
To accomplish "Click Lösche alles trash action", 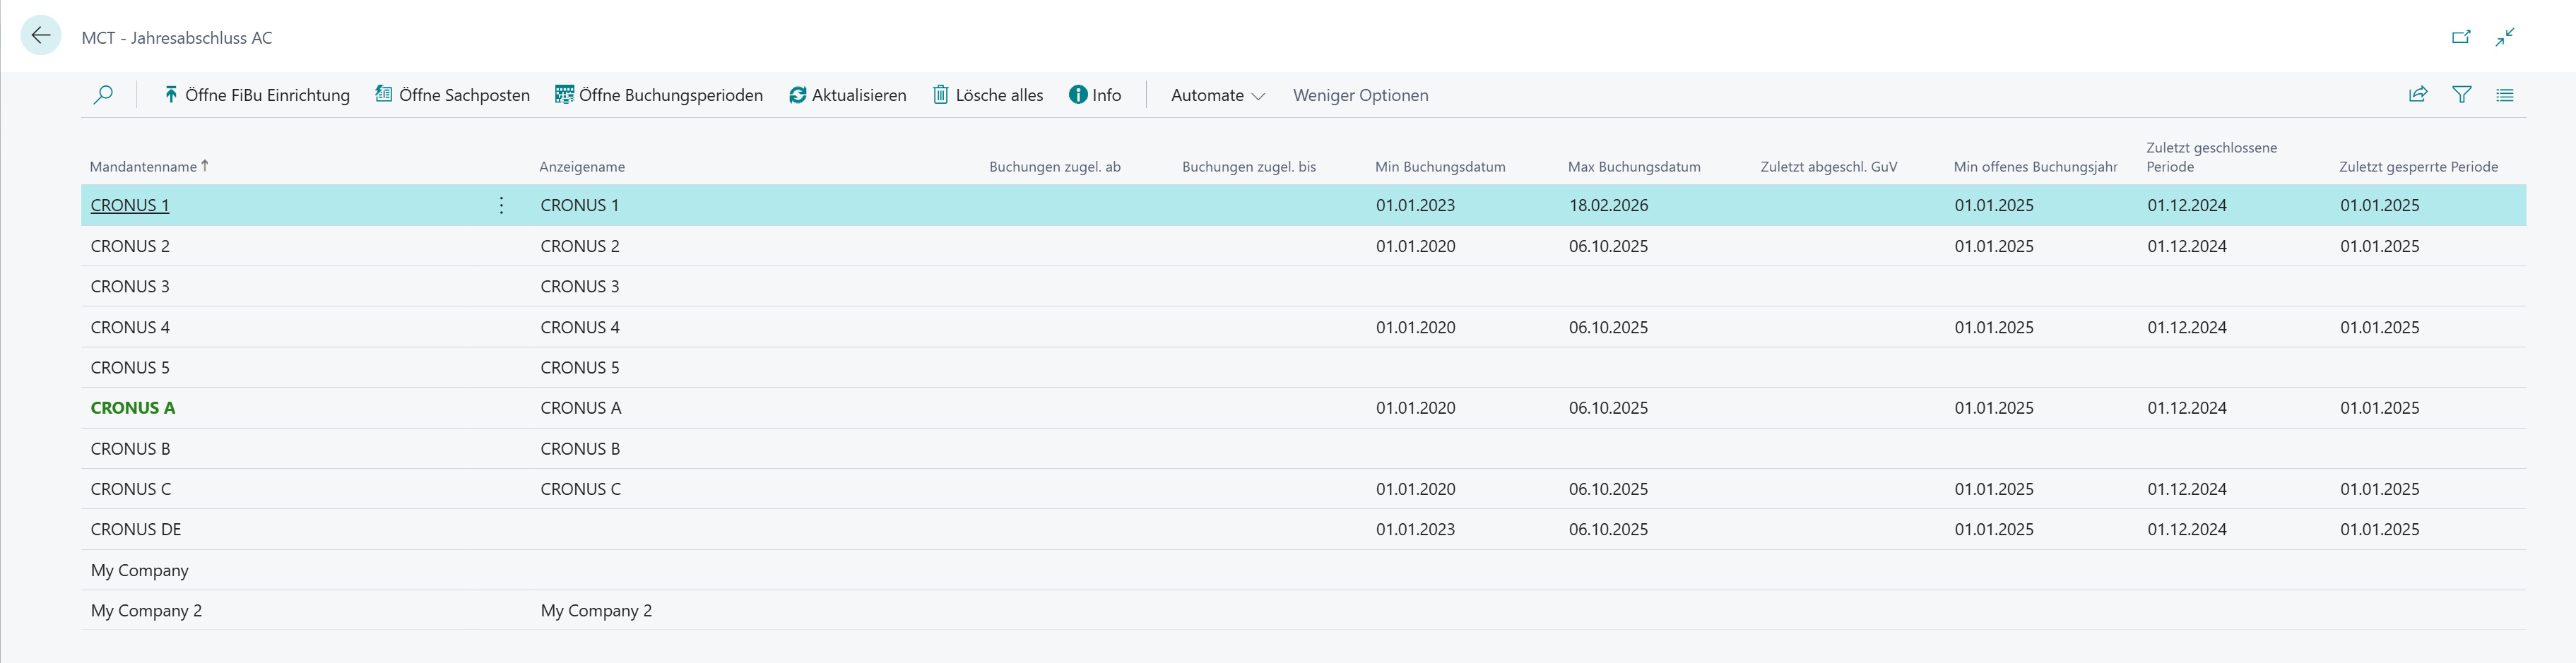I will (988, 95).
